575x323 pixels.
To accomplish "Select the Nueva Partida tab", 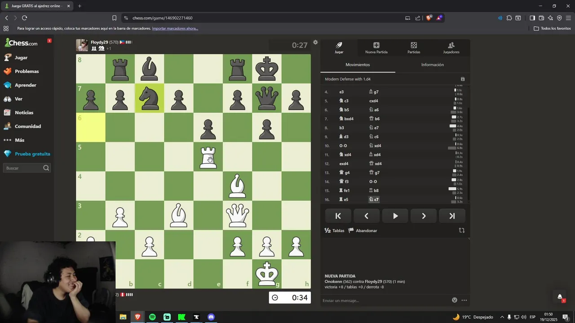I will click(x=376, y=48).
